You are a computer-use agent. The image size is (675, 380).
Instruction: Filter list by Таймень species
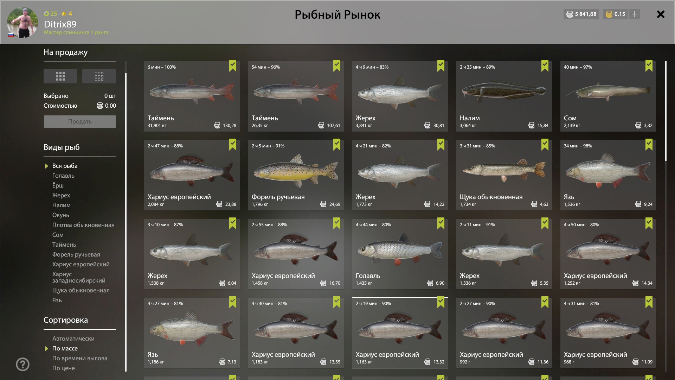[x=64, y=245]
